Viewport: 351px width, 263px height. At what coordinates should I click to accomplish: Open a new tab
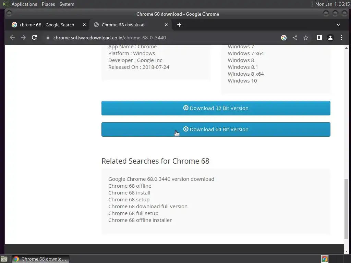pos(179,25)
